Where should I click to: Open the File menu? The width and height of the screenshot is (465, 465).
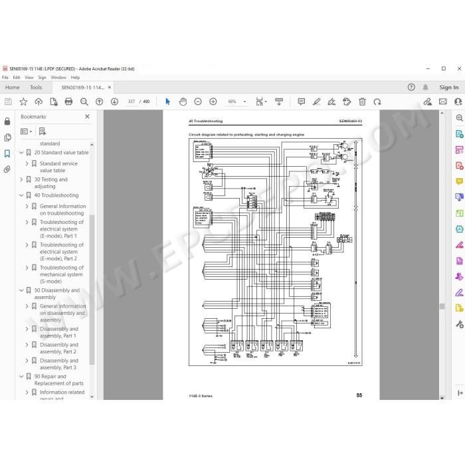[5, 78]
